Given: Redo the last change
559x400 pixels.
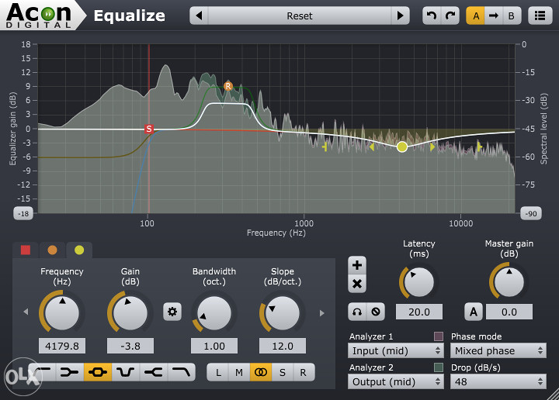Looking at the screenshot, I should point(450,16).
